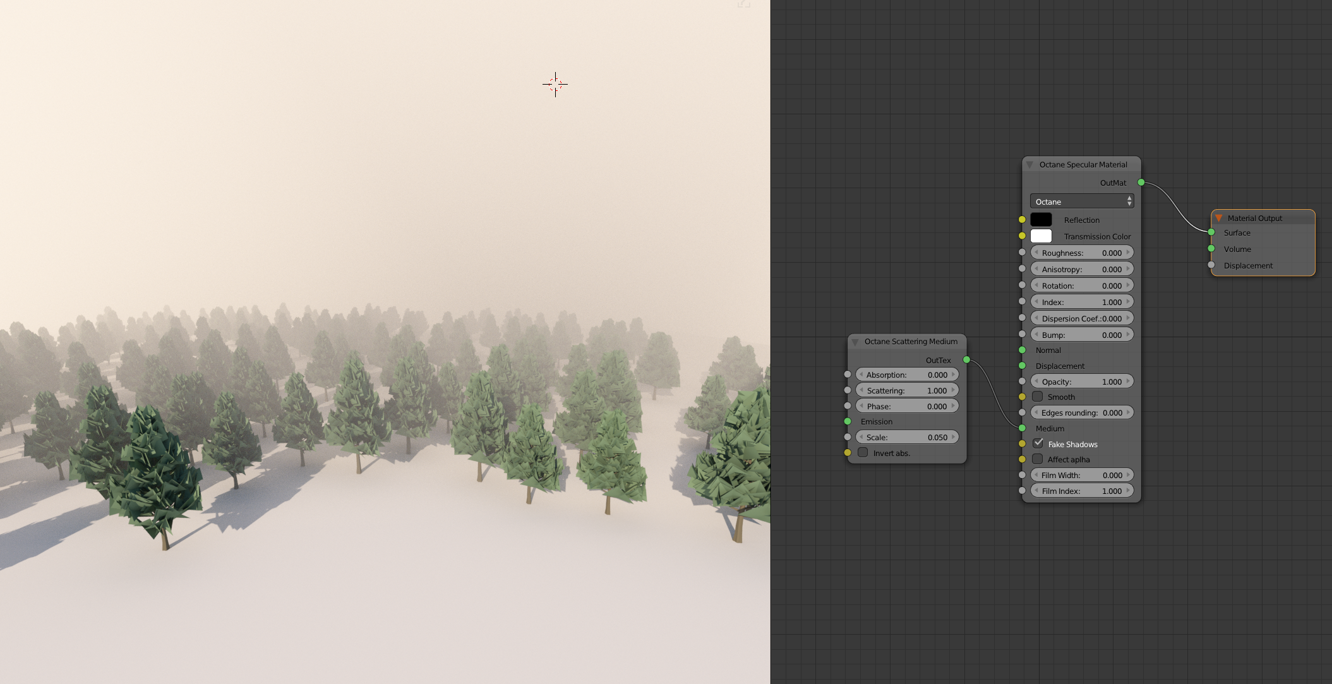Click the OutTex output socket
Viewport: 1332px width, 684px height.
pos(966,360)
